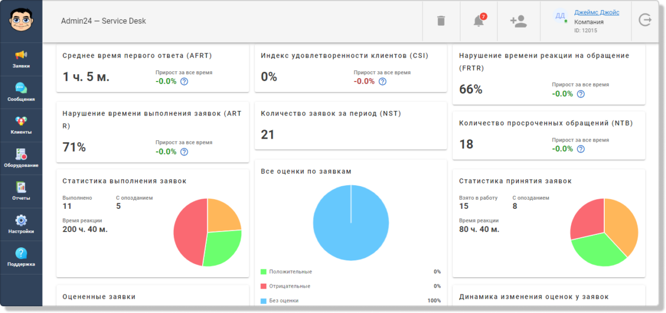Click the ДД user avatar

(x=560, y=16)
